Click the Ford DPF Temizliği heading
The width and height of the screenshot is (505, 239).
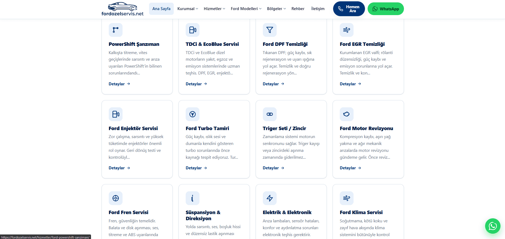[285, 44]
